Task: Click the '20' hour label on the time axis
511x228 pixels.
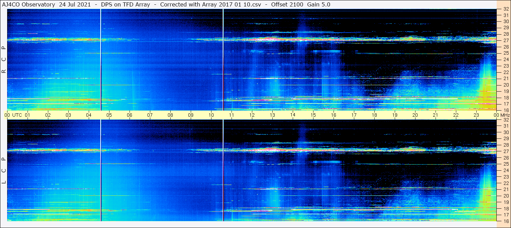Action: coord(415,115)
